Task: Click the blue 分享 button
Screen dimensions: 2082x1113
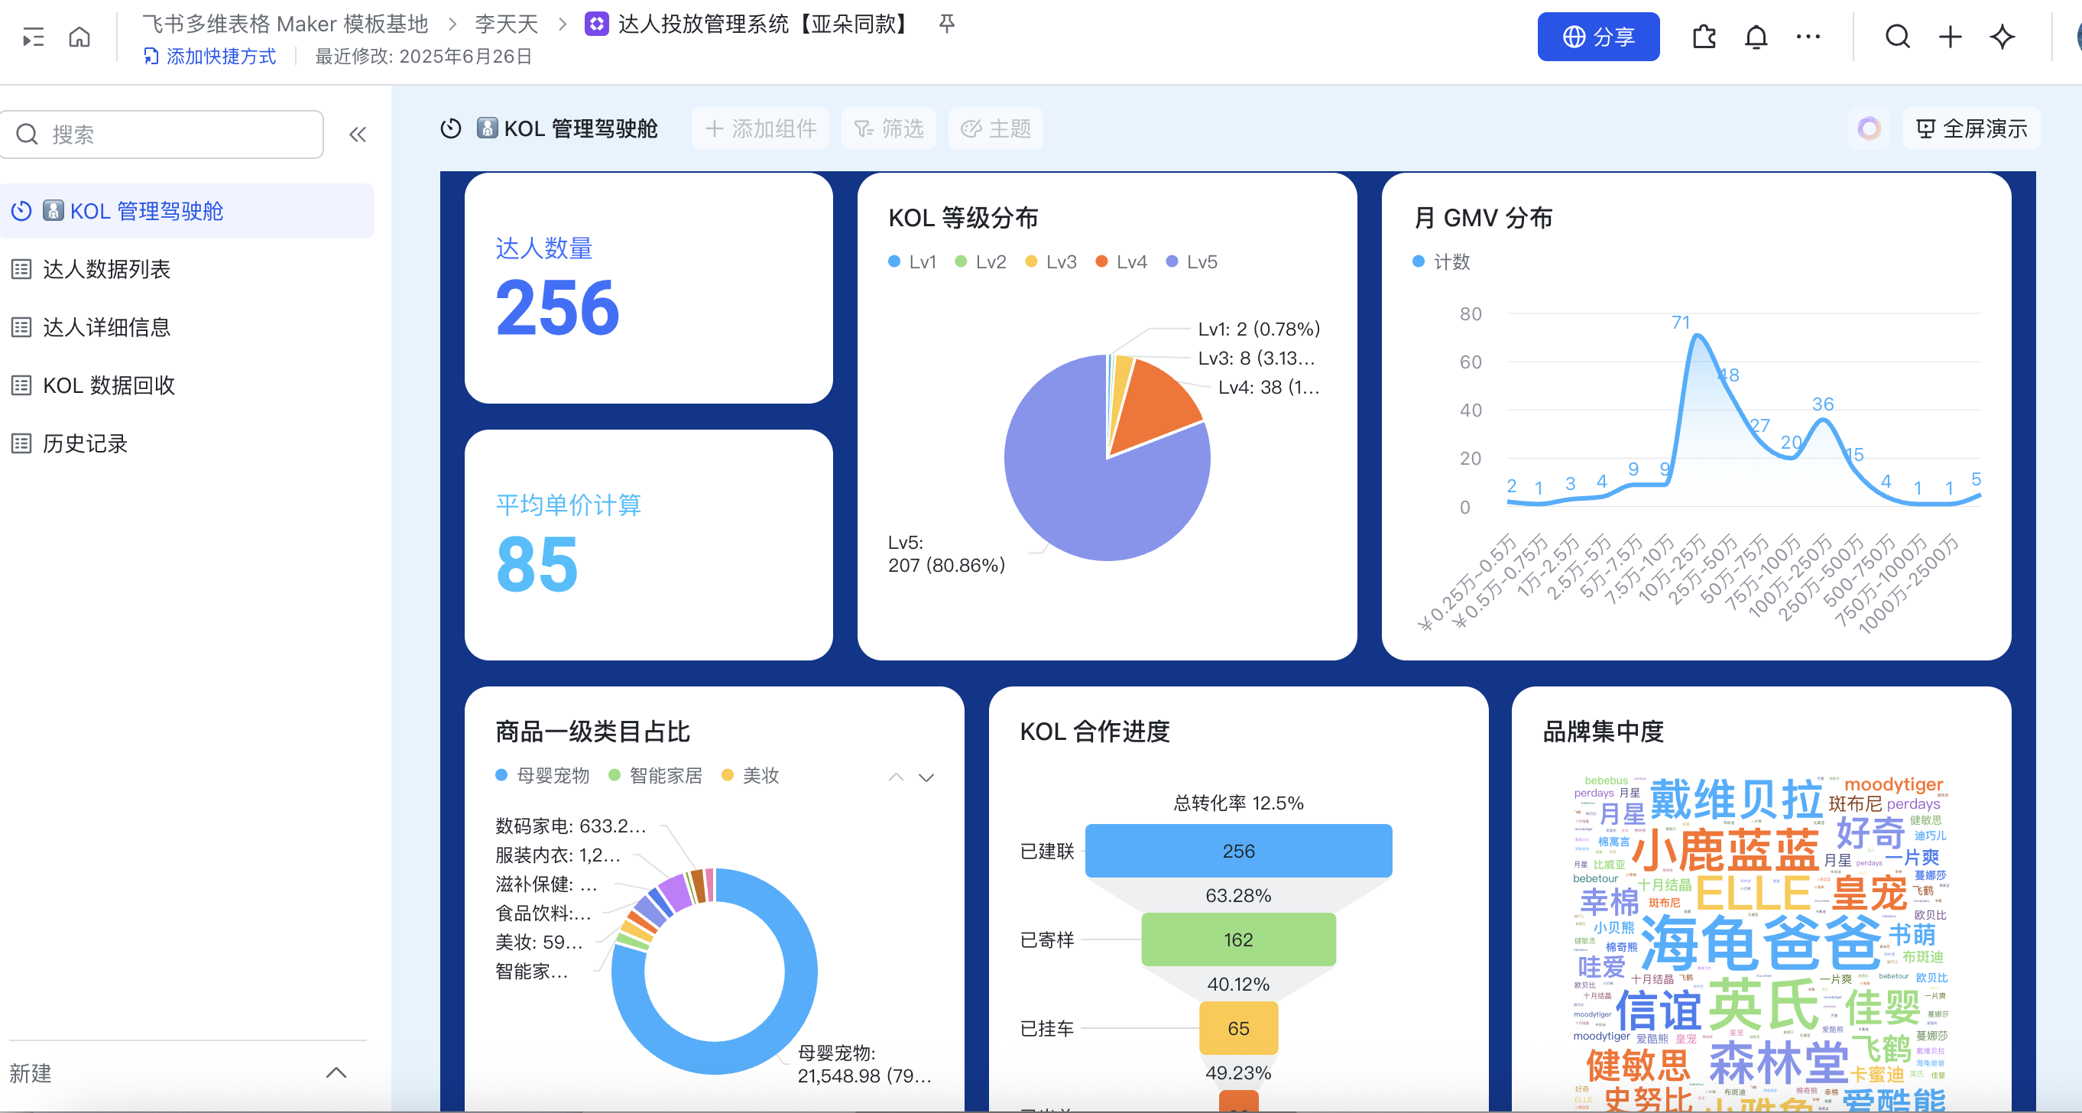Action: [x=1597, y=37]
